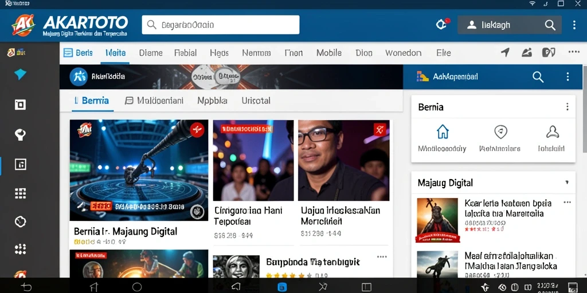Click the right side scrollbar
The width and height of the screenshot is (587, 293).
click(x=585, y=108)
